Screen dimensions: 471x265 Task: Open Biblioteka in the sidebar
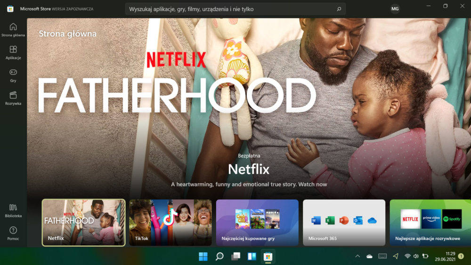[x=13, y=211]
